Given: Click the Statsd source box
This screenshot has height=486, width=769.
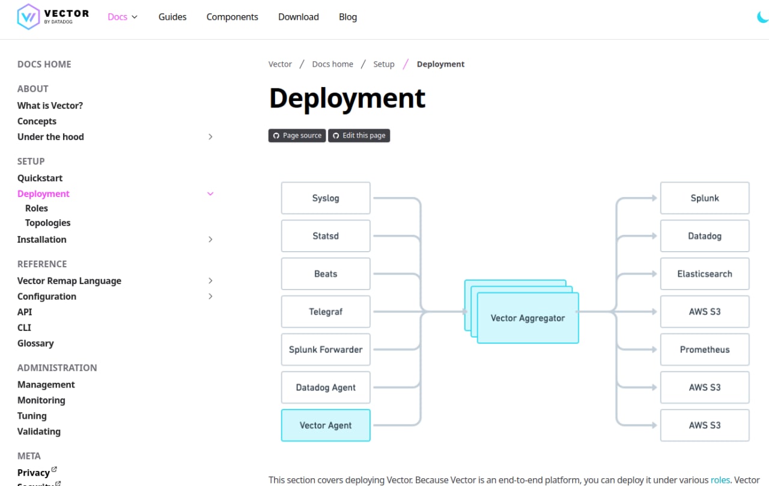Looking at the screenshot, I should click(326, 236).
